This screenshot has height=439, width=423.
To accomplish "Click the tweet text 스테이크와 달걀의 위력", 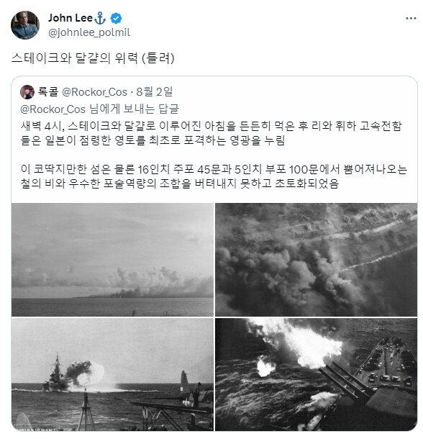I will (x=75, y=58).
